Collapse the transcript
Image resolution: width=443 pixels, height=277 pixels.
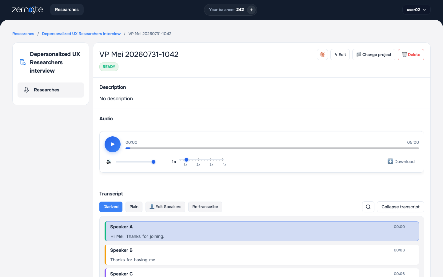point(401,207)
